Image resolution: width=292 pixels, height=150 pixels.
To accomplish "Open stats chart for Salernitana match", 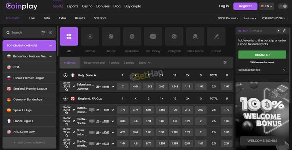I will pos(98,87).
